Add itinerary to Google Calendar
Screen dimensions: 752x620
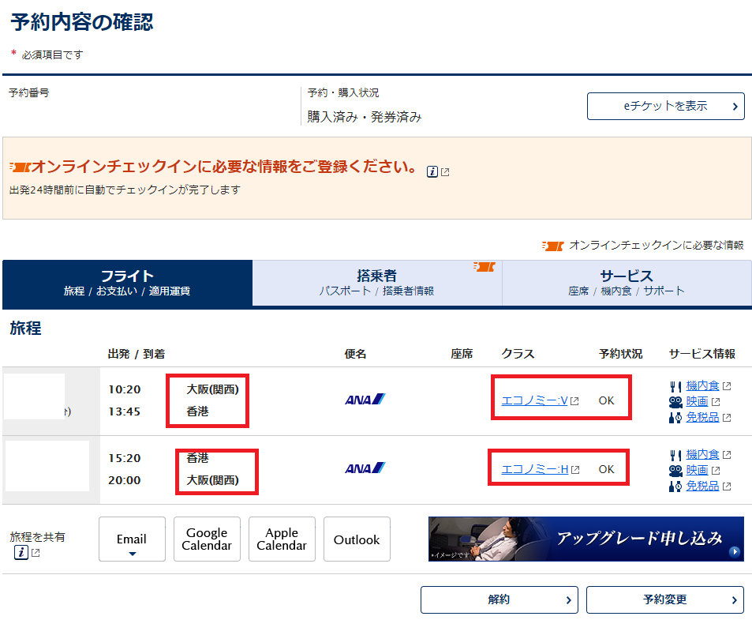pos(207,539)
